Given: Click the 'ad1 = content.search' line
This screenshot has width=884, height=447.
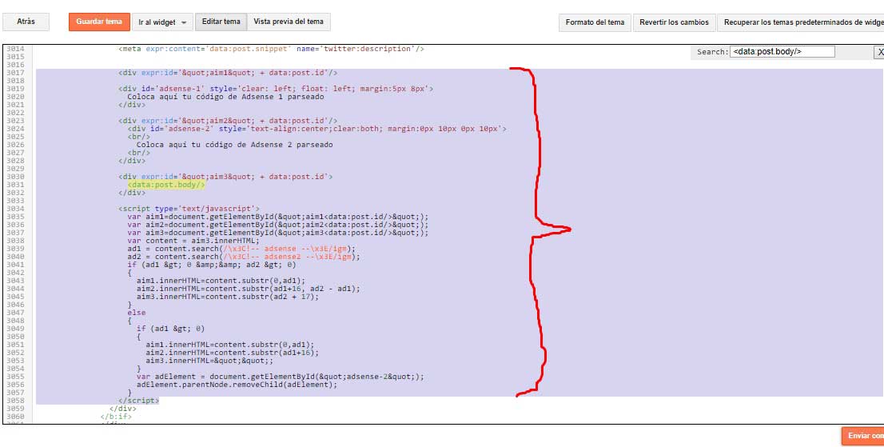Looking at the screenshot, I should pos(242,248).
